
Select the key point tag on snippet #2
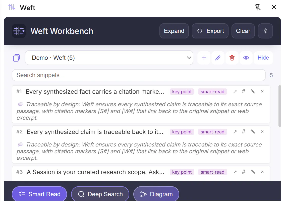click(x=182, y=132)
